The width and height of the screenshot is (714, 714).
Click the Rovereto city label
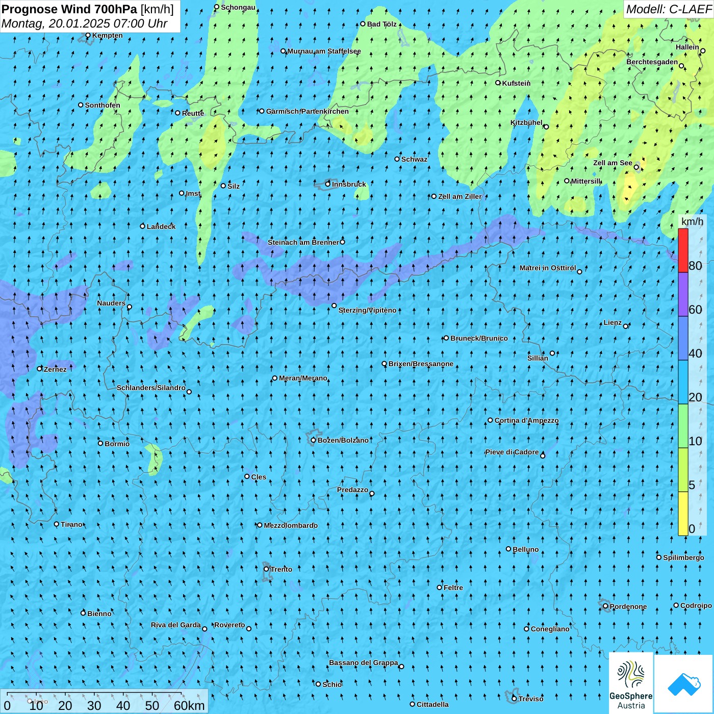[229, 625]
